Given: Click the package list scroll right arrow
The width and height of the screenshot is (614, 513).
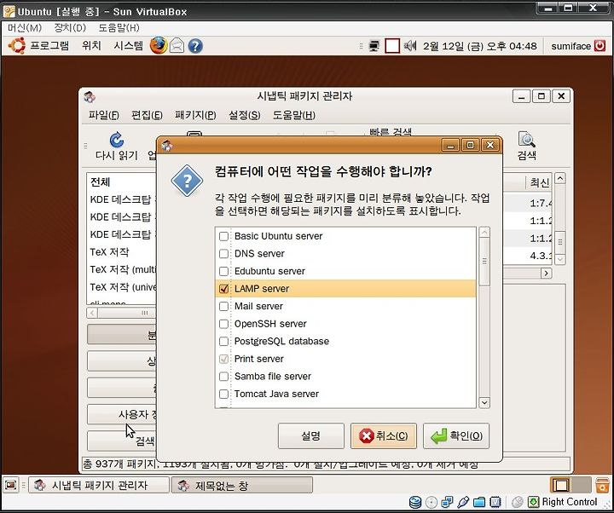Looking at the screenshot, I should point(547,274).
